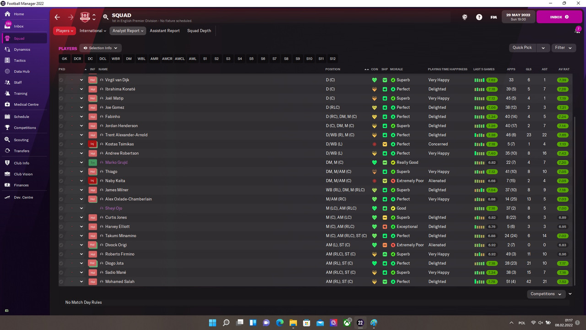Select the DM position slot

pos(129,59)
